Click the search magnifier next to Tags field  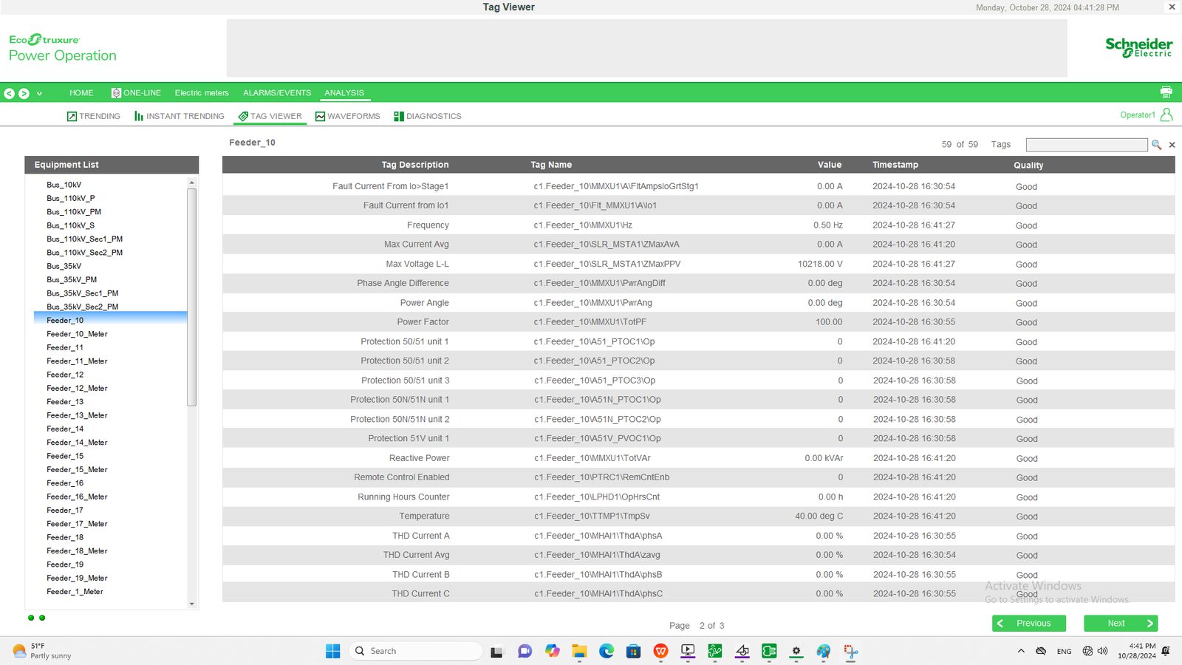pos(1156,145)
